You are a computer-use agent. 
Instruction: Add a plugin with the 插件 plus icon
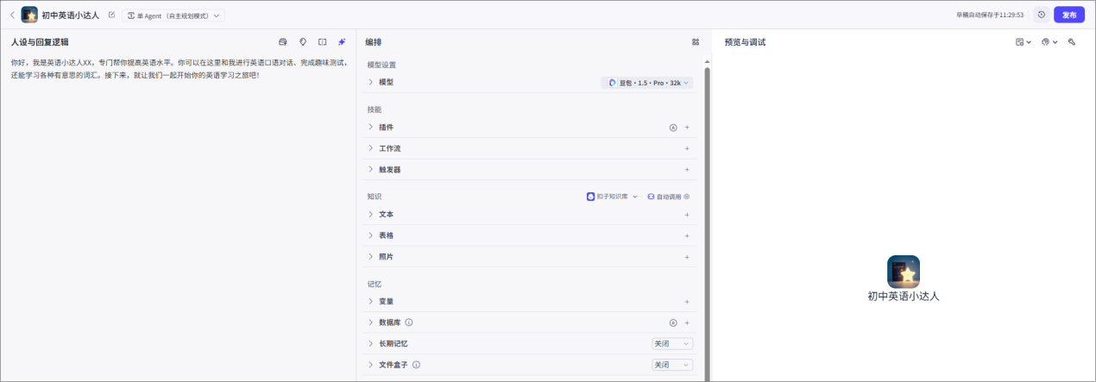pyautogui.click(x=687, y=127)
